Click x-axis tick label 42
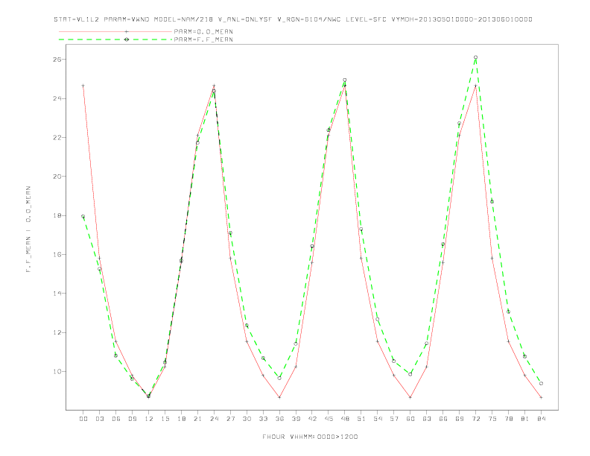Screen dimensions: 590x456 point(312,419)
